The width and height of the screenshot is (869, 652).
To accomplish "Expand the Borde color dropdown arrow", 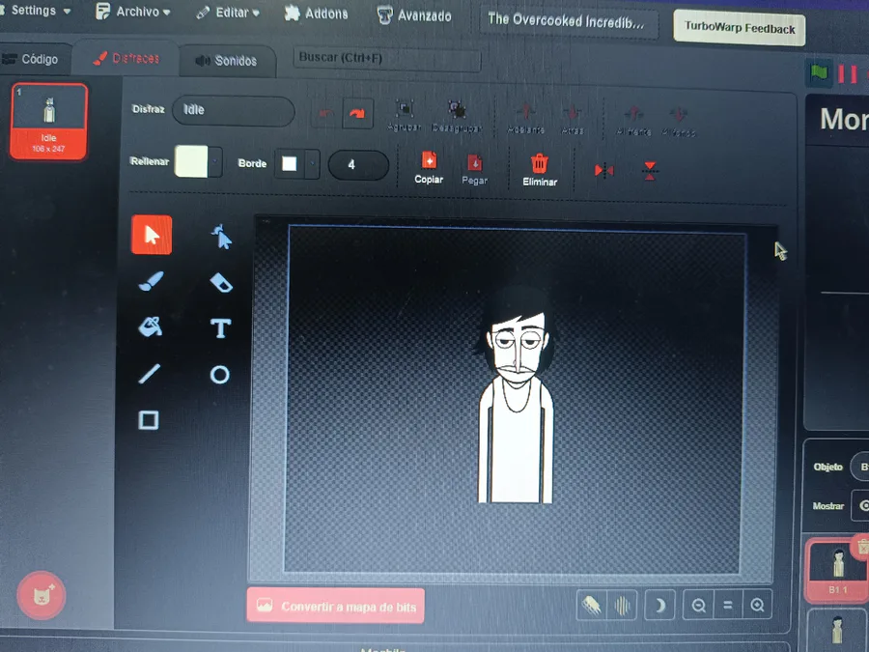I will point(313,163).
